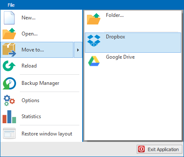Viewport: 184px width, 157px height.
Task: Open the File menu
Action: 11,5
